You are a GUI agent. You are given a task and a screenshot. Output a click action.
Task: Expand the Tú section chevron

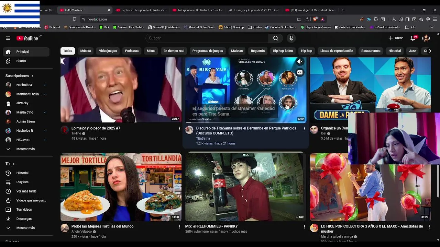(x=13, y=164)
